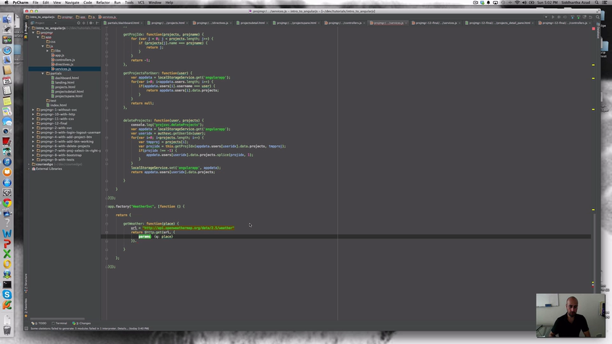Click the tool window quick-access icon in status bar
This screenshot has height=344, width=612.
pyautogui.click(x=26, y=329)
